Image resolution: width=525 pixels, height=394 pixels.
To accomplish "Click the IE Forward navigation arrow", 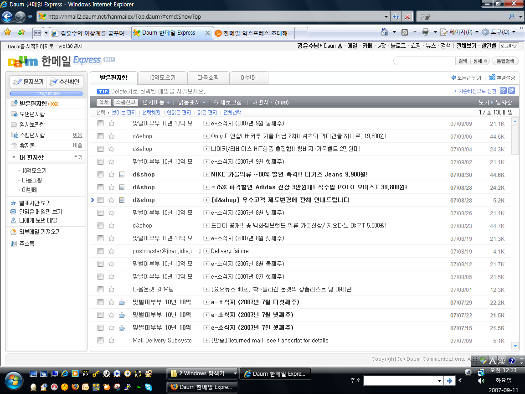I will 21,16.
